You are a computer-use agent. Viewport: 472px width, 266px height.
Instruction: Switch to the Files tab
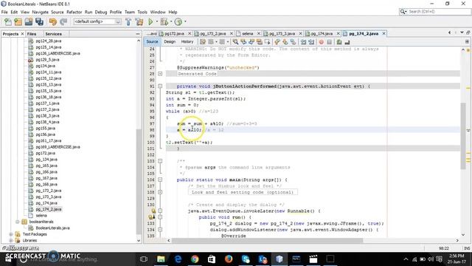(x=32, y=34)
